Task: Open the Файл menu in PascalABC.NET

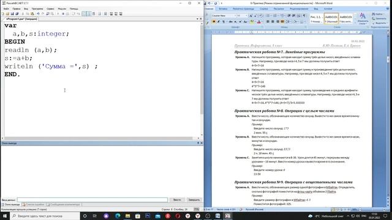Action: 6,9
